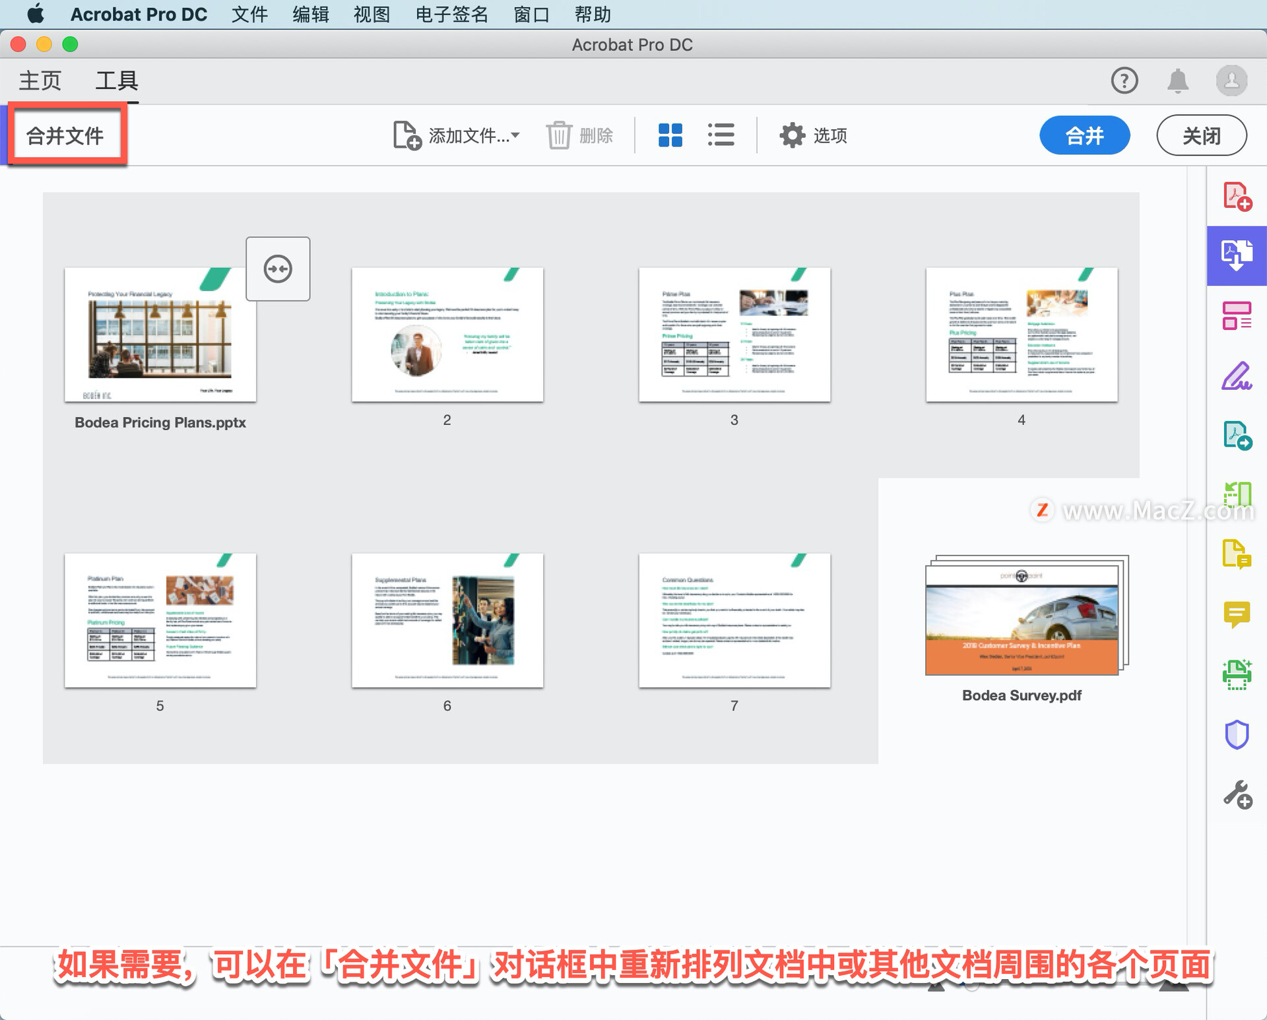Screen dimensions: 1267x1020
Task: Open the yellow Comment tool in sidebar
Action: pos(1237,615)
